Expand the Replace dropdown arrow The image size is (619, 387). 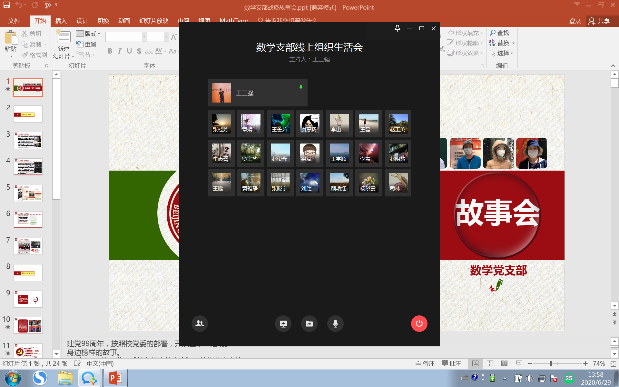(514, 43)
